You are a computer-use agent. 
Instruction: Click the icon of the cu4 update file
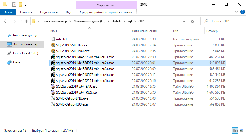click(x=53, y=75)
